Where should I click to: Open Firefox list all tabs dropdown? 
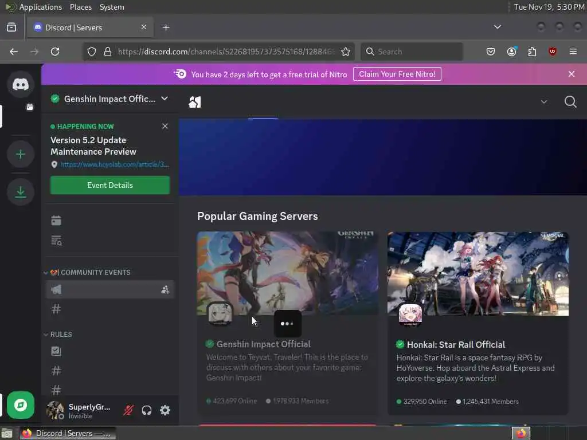pos(497,27)
